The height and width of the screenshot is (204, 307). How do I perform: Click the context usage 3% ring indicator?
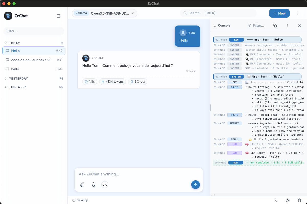point(105,185)
